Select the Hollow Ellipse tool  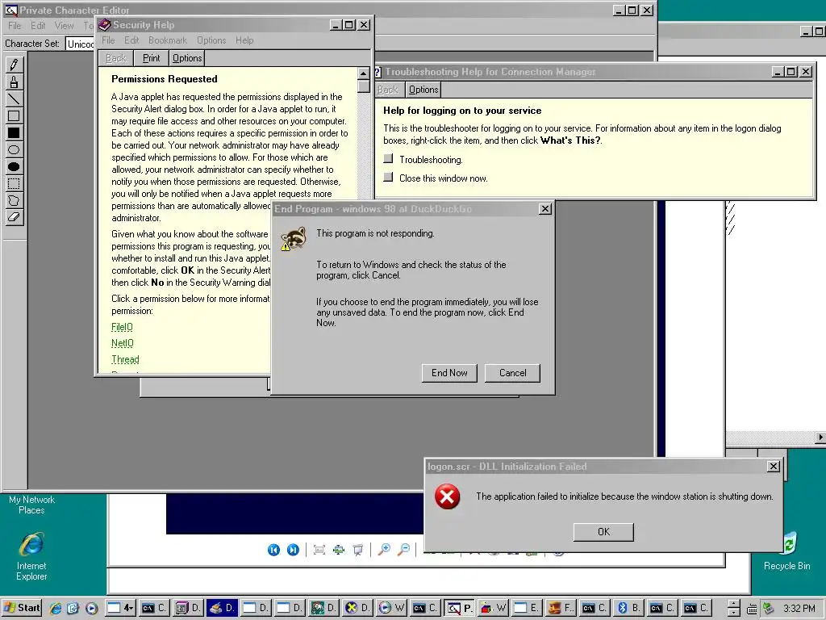(x=14, y=149)
